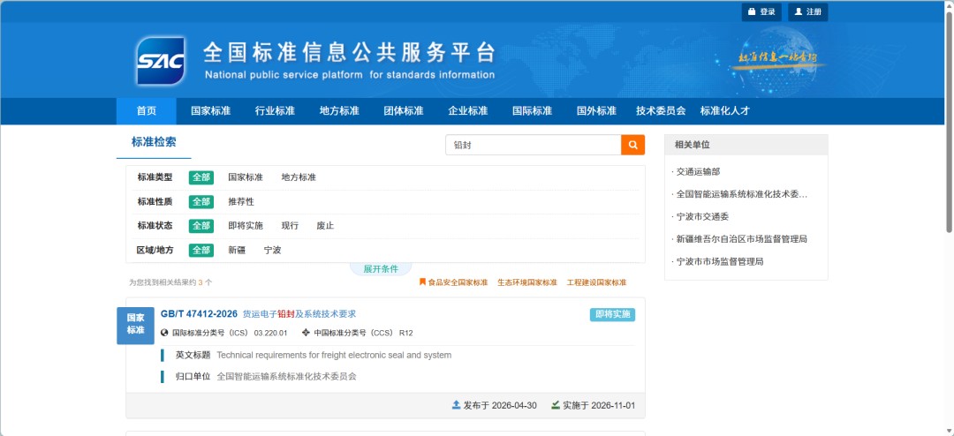The width and height of the screenshot is (954, 436).
Task: Click the 相关单位 panel header
Action: tap(746, 145)
